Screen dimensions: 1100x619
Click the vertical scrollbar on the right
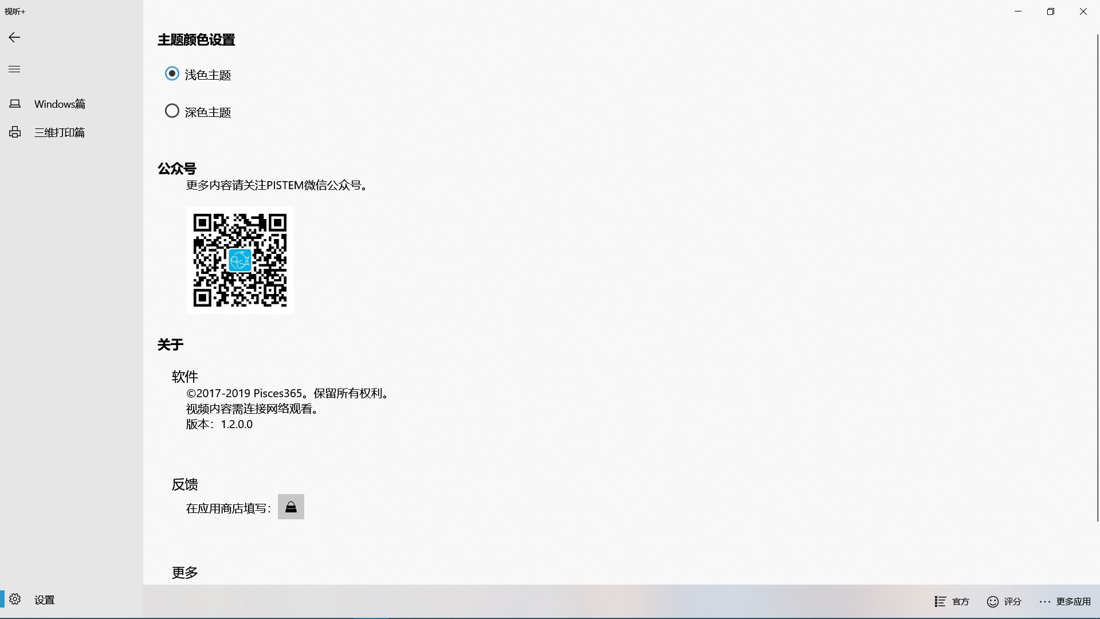click(1097, 278)
